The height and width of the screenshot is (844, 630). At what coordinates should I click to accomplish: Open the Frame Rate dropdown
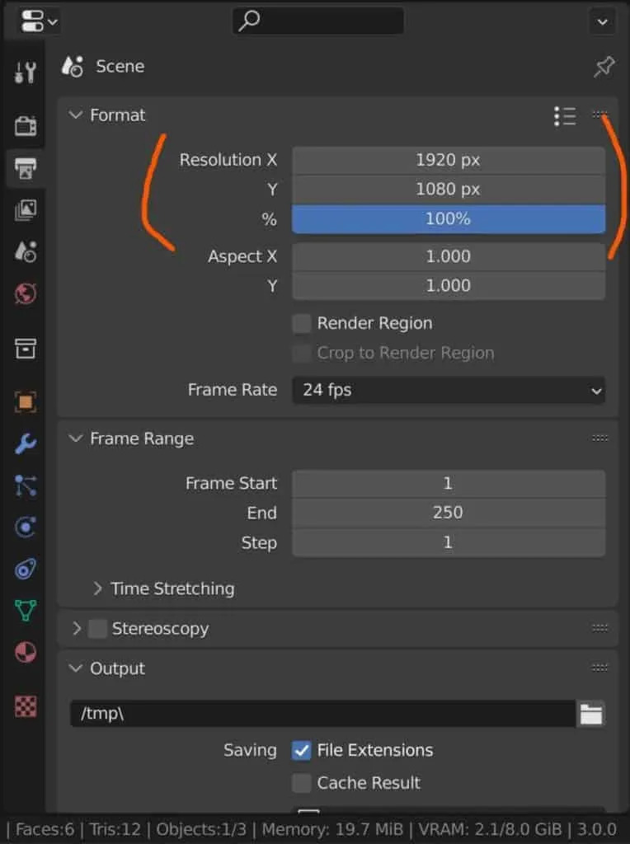(449, 391)
